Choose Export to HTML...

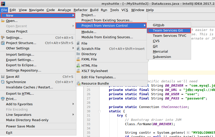(38, 94)
